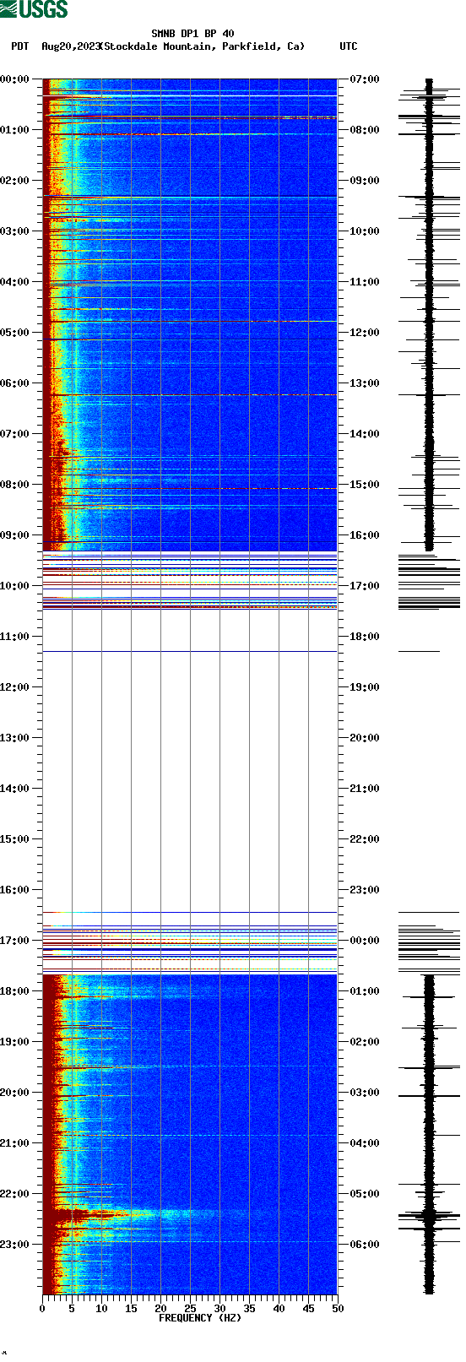Screen dimensions: 466x1362
Task: Click the USGS logo
Action: click(34, 9)
